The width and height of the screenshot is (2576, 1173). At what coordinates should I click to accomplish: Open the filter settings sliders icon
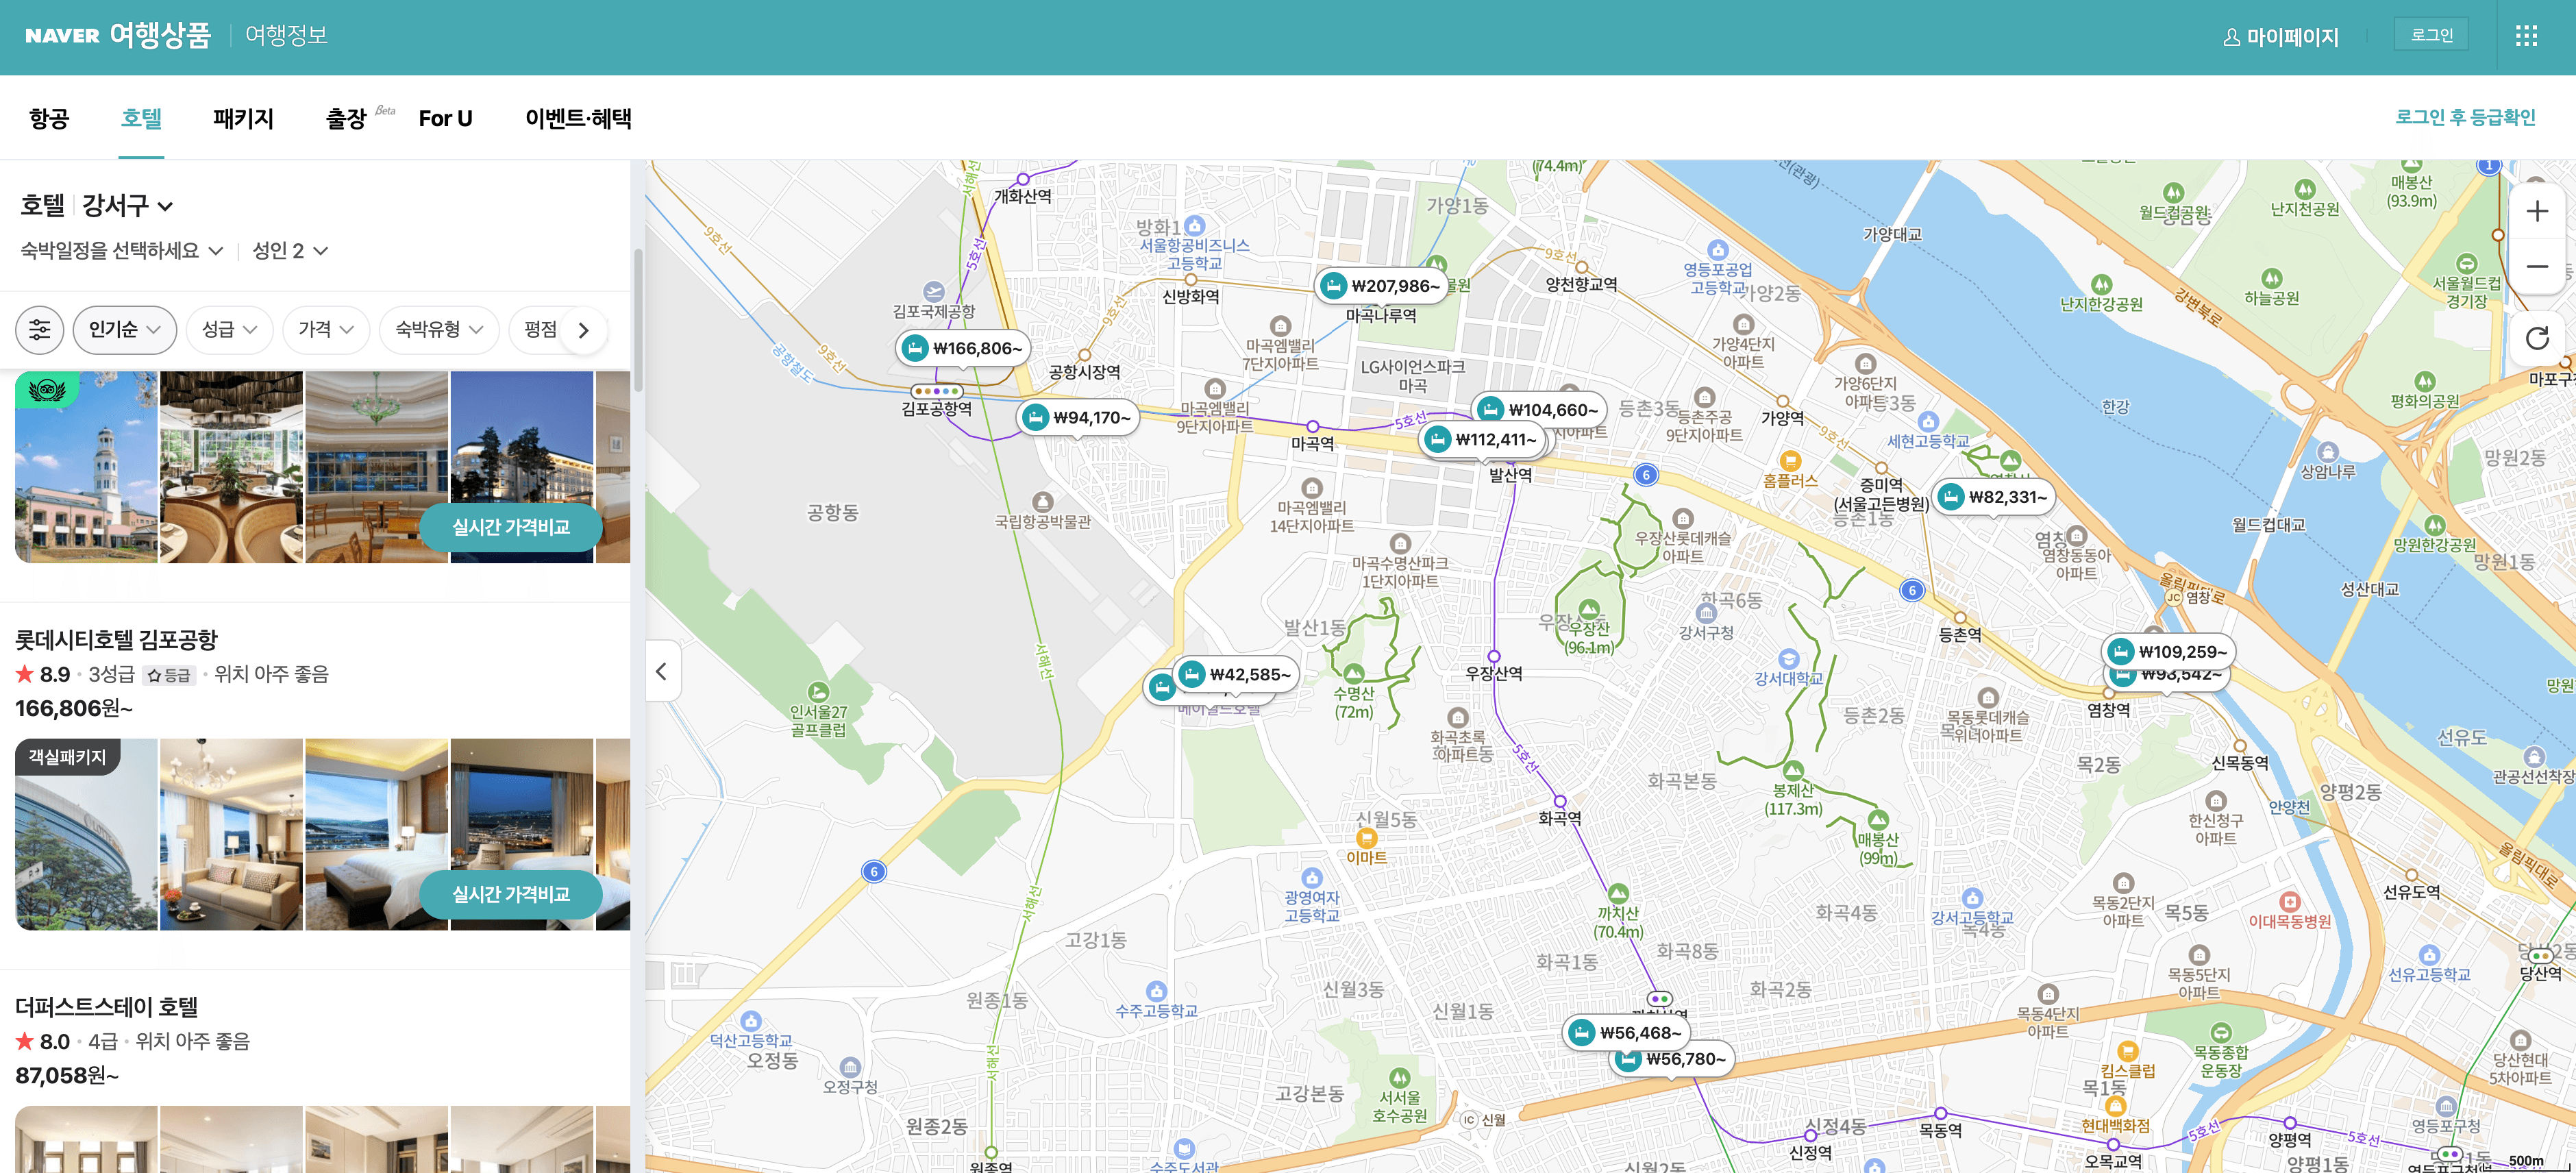point(39,329)
